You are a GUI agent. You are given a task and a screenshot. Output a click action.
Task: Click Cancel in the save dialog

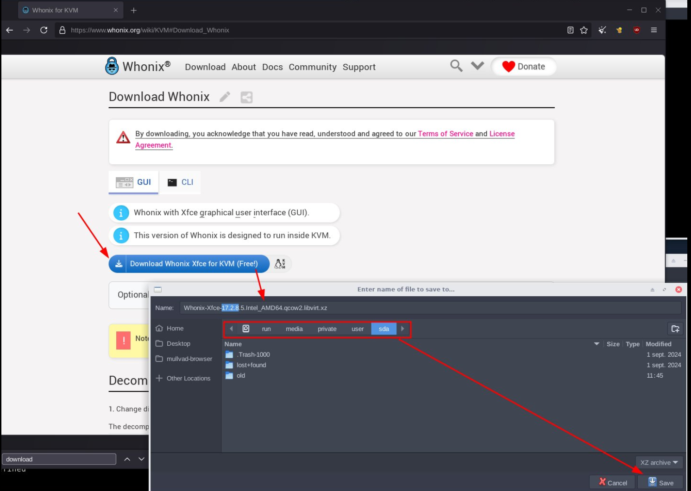[x=612, y=482]
